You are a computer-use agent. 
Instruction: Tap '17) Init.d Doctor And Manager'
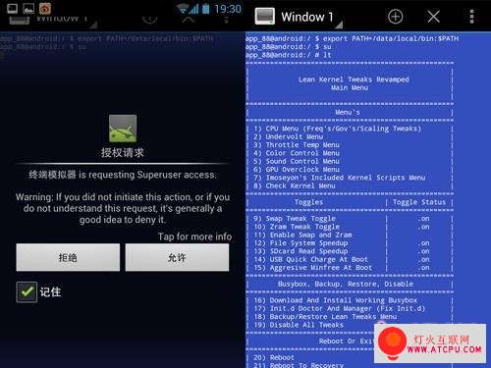[340, 308]
